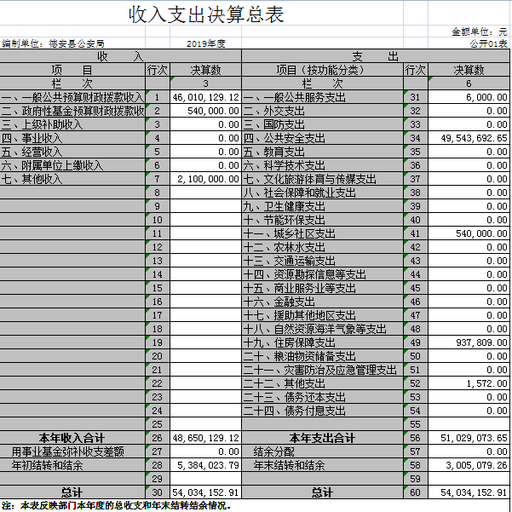Click the 48,650,129.12 total income cell

point(205,438)
